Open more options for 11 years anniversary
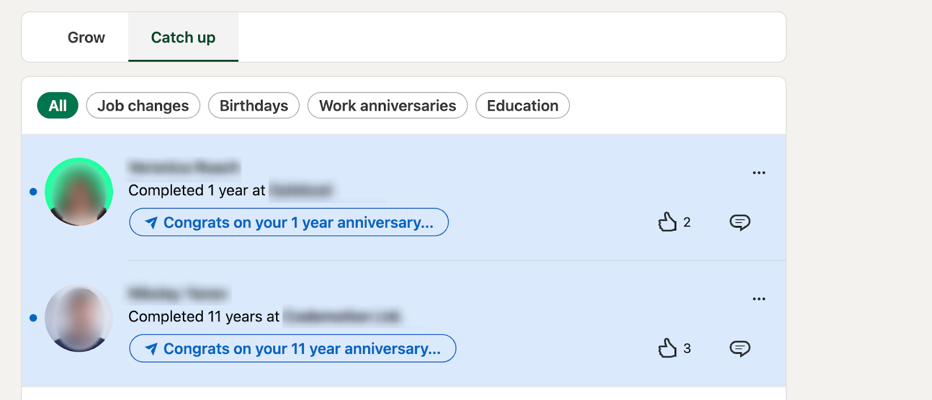932x400 pixels. [x=758, y=299]
